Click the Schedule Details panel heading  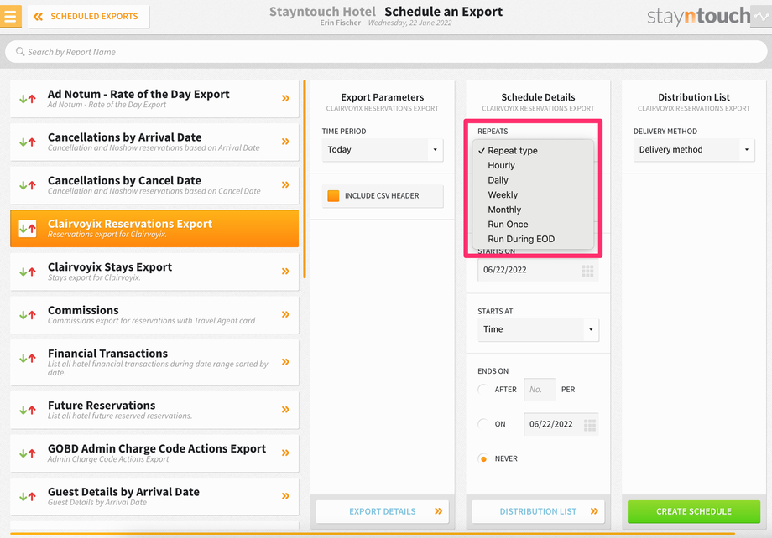pos(538,97)
